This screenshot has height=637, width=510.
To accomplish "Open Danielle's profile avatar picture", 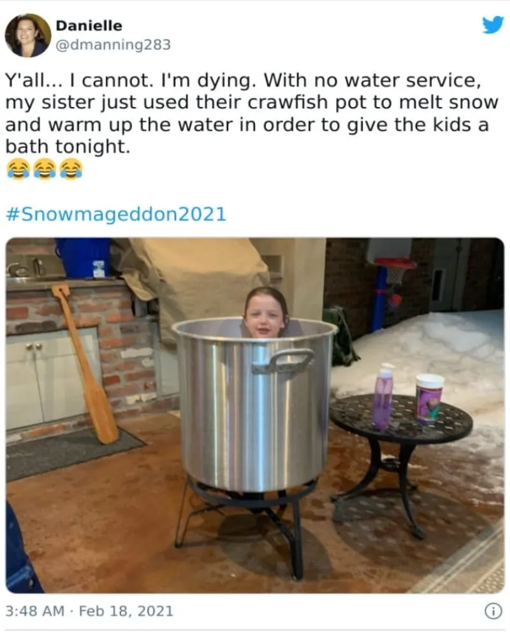I will 27,35.
